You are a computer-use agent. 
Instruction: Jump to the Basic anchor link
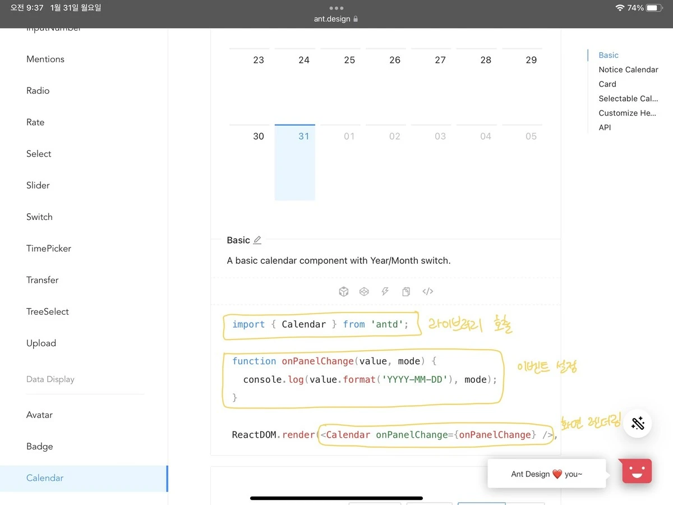pos(609,55)
